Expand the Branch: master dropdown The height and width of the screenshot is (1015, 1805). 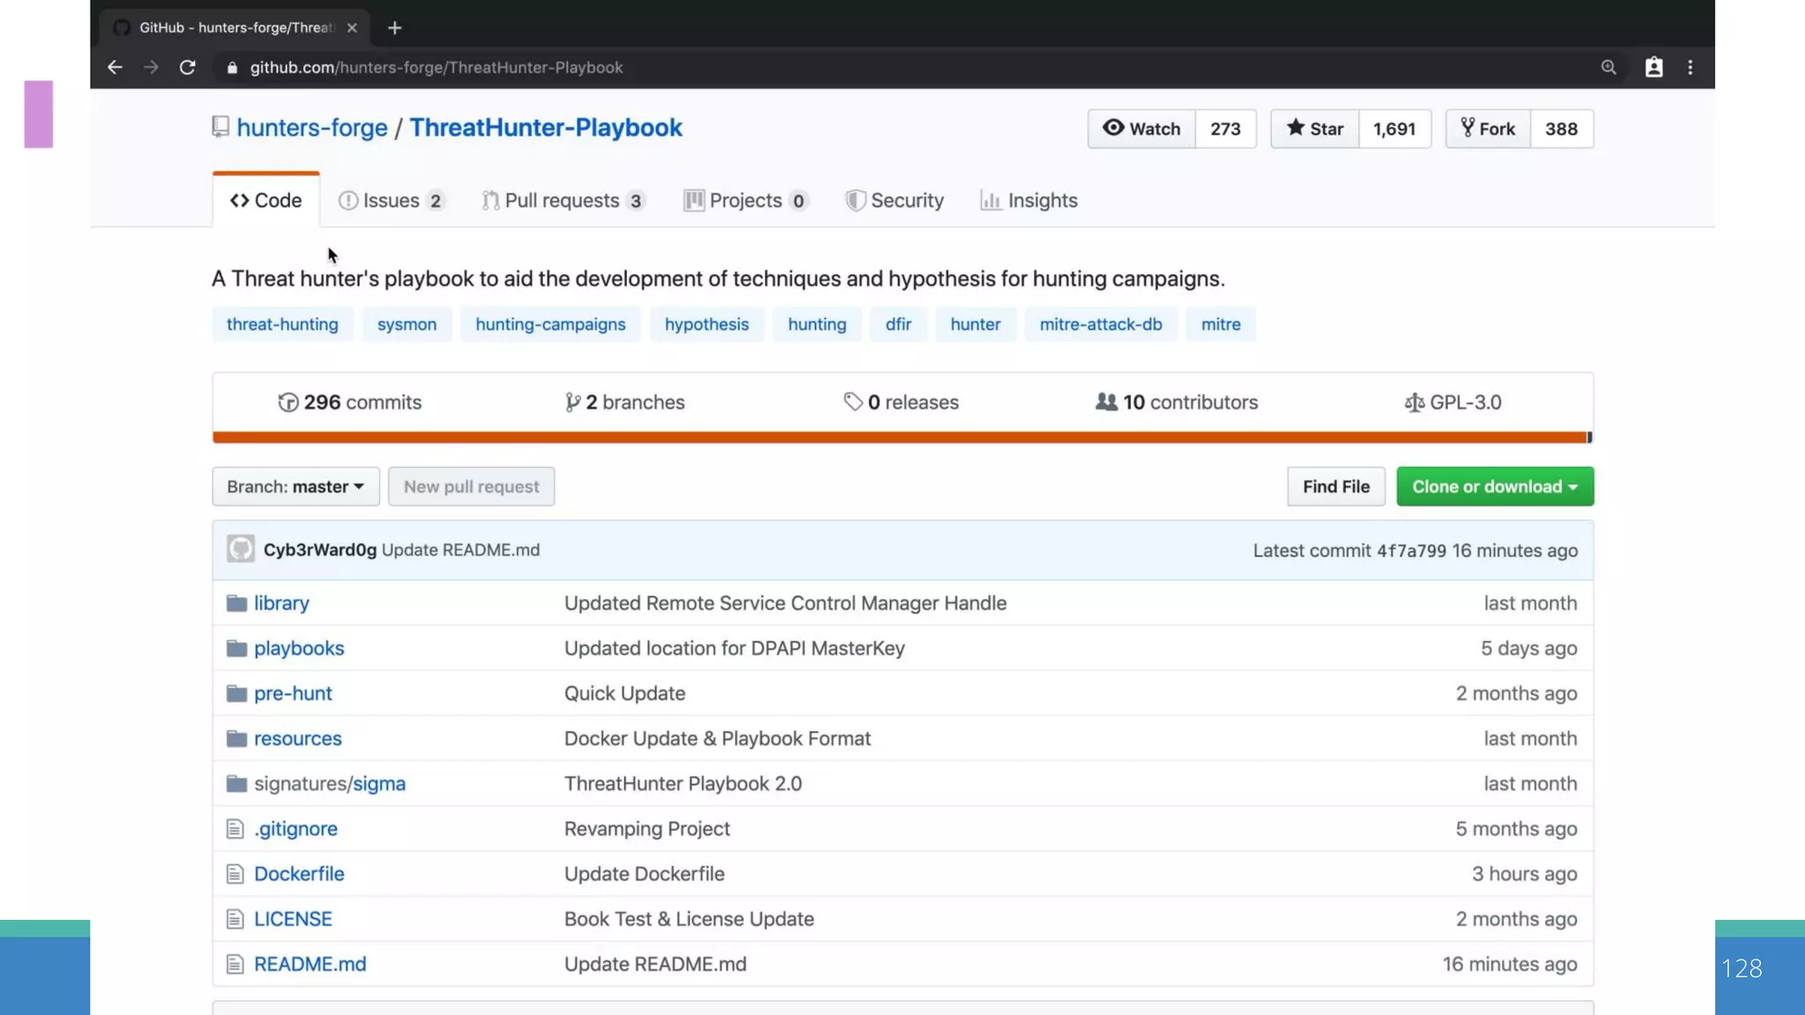click(x=295, y=486)
